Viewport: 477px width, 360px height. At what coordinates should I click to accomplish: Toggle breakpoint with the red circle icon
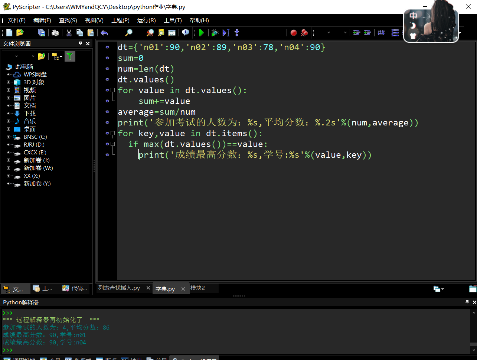(x=294, y=33)
